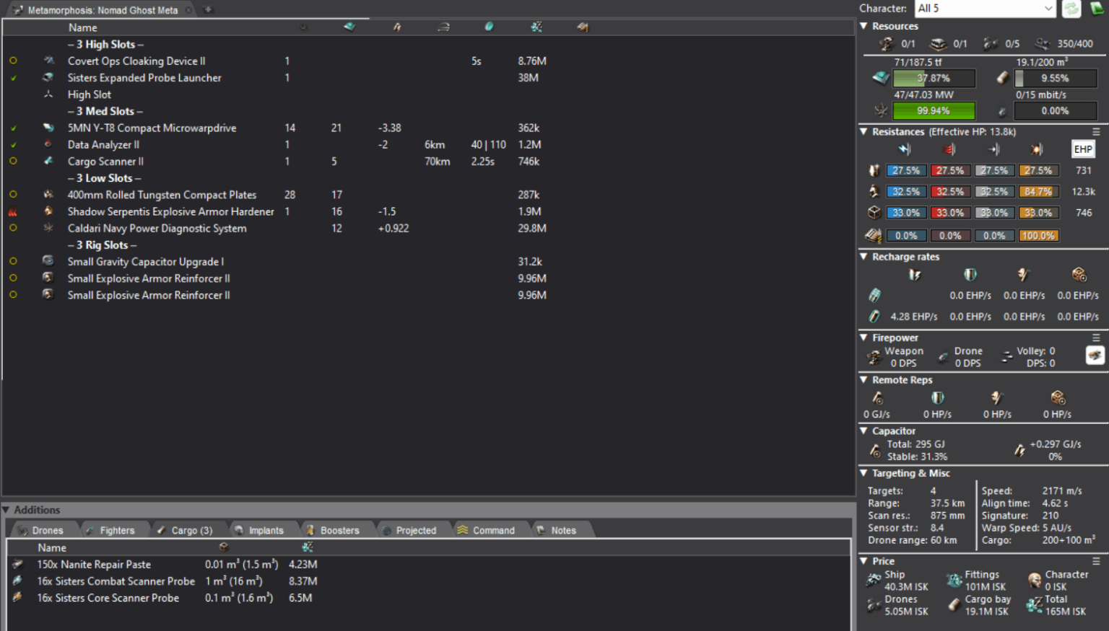Click the CPU icon next to 37.87% bar
Viewport: 1109px width, 631px height.
(x=881, y=78)
